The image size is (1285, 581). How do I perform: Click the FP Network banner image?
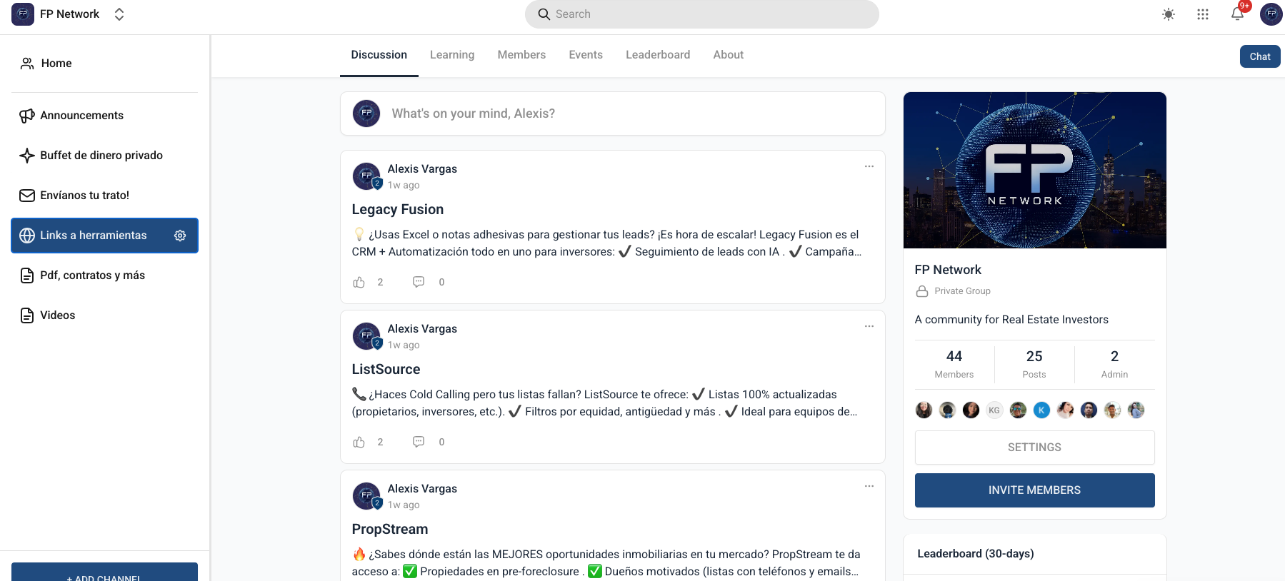click(x=1035, y=170)
